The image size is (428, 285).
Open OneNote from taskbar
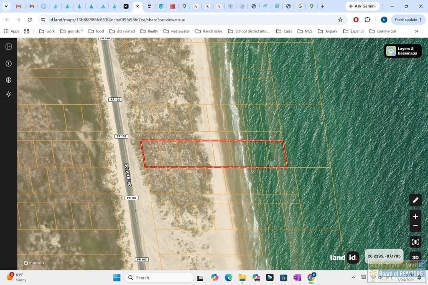click(297, 277)
